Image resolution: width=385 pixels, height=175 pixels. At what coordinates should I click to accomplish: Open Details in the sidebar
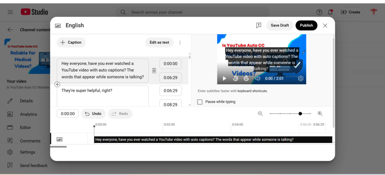point(26,101)
